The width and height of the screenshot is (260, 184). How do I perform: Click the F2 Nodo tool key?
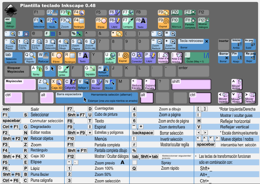[52, 23]
